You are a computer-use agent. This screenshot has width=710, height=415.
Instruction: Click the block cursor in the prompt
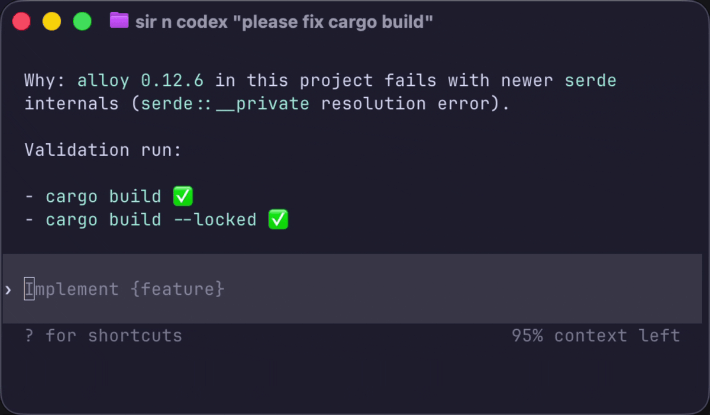(x=29, y=289)
